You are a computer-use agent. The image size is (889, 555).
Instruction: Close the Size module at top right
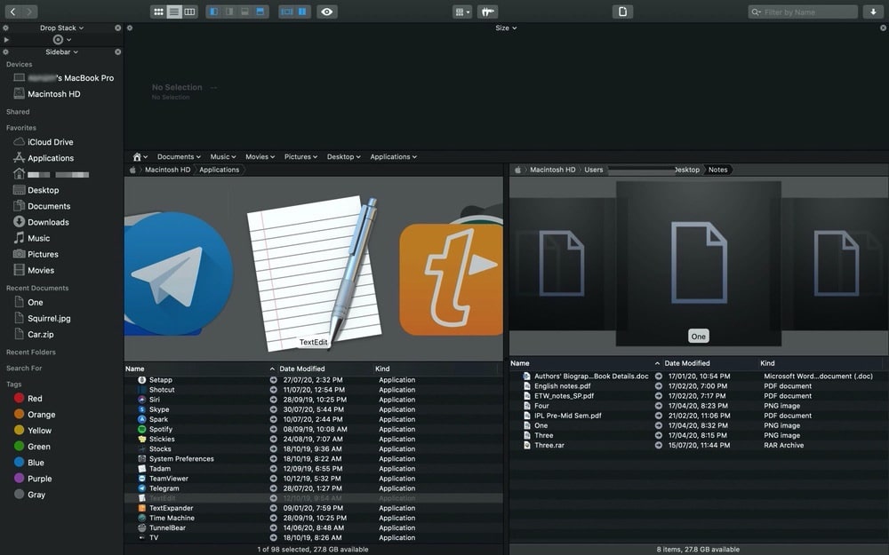coord(883,28)
